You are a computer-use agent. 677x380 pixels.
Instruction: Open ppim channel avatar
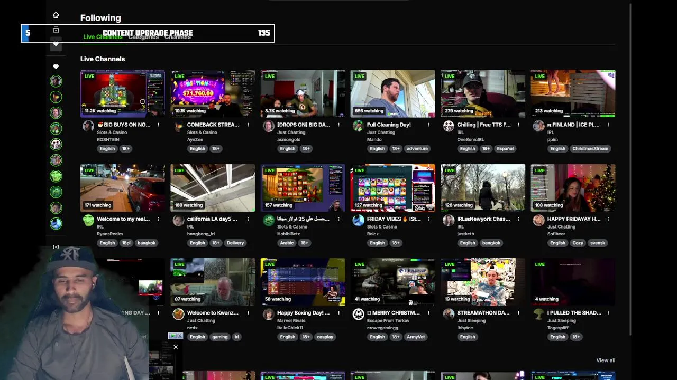538,126
